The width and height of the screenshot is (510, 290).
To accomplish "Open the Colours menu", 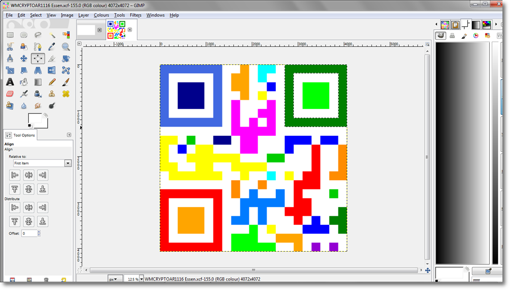I will coord(101,15).
